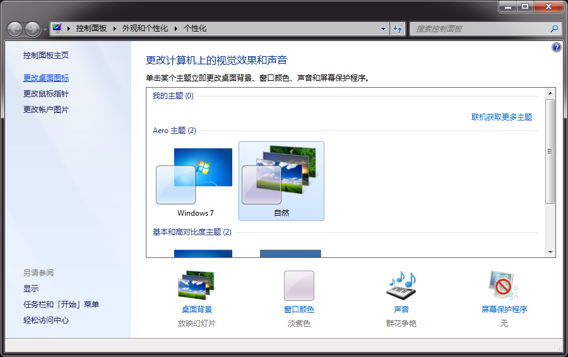Click the refresh button beside address bar
This screenshot has width=568, height=357.
[398, 28]
